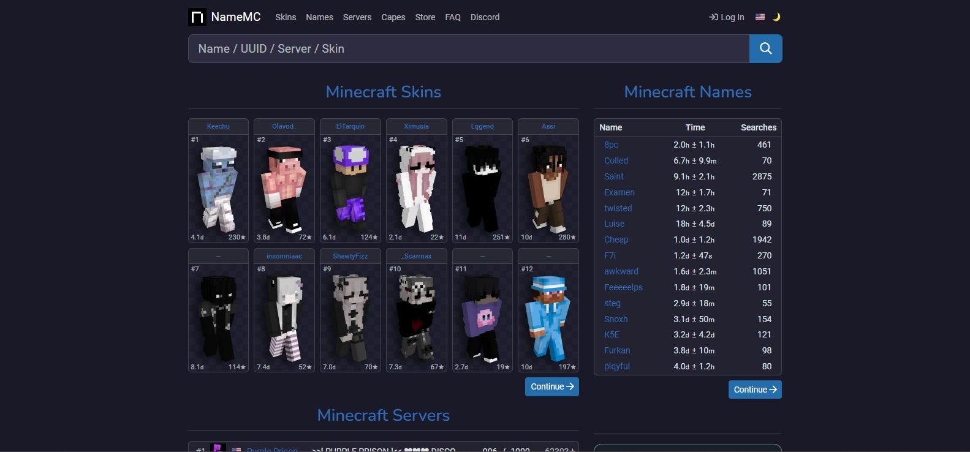Viewport: 970px width, 452px height.
Task: Focus the Name / UUID / Server / Skin search field
Action: pyautogui.click(x=469, y=48)
